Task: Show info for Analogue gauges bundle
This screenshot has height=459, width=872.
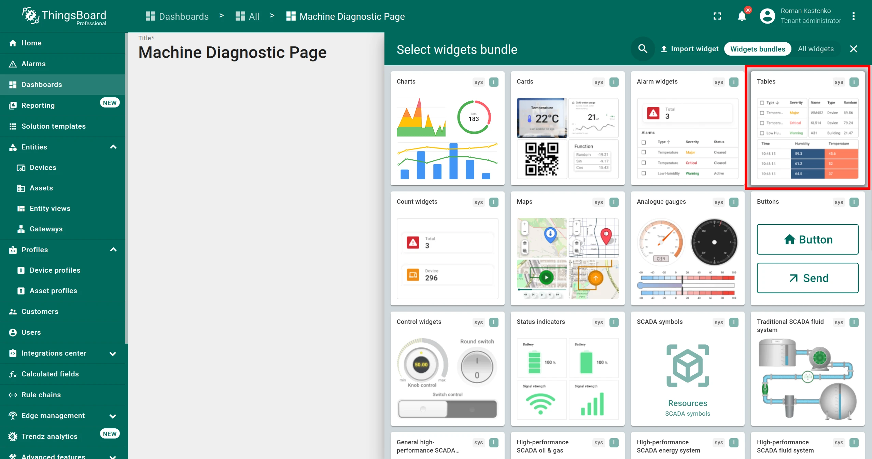Action: click(734, 202)
